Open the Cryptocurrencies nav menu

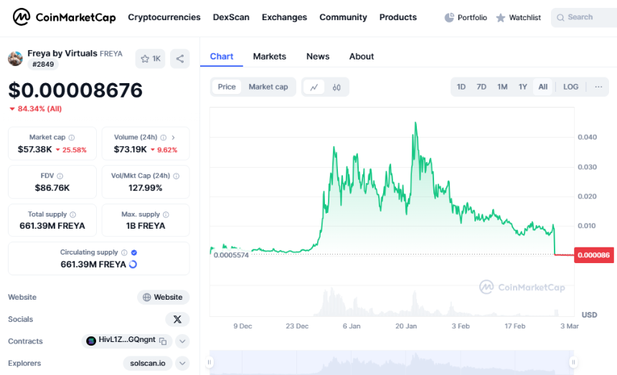[164, 17]
